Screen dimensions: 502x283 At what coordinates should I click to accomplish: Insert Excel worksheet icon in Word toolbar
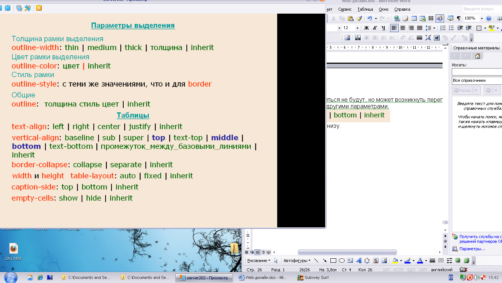(422, 18)
